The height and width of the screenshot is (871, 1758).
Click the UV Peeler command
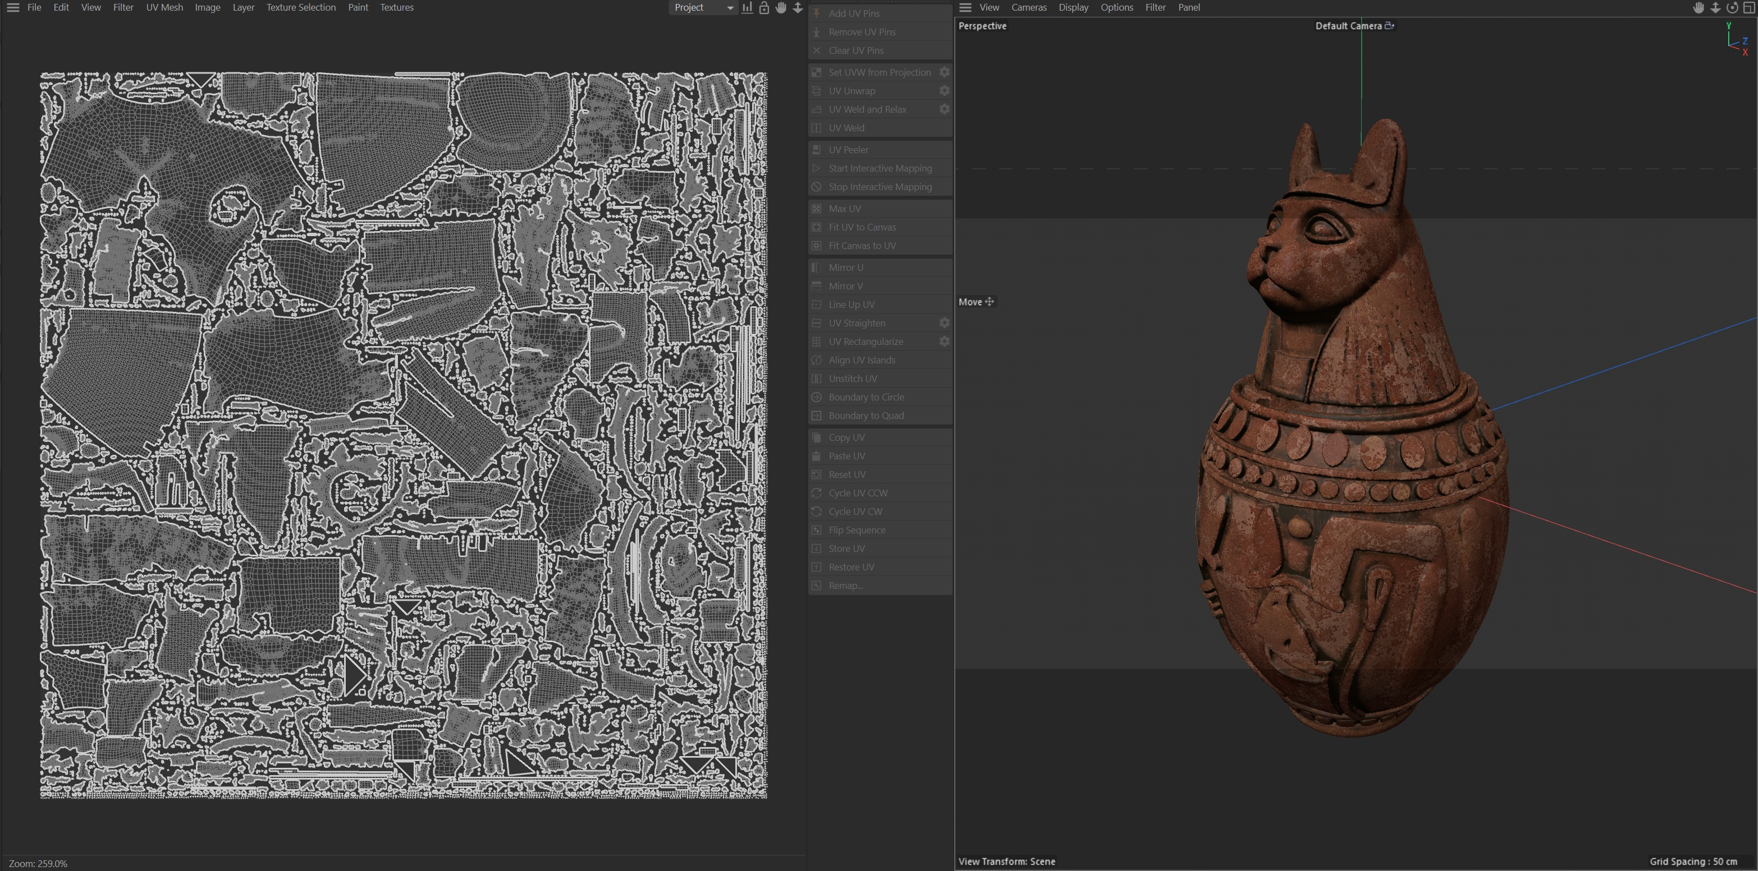point(848,149)
